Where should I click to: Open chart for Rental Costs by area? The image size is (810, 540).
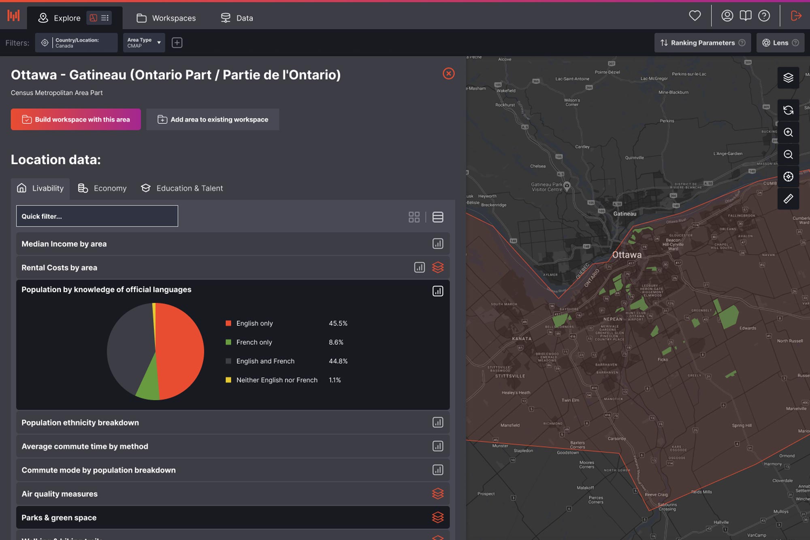[420, 267]
